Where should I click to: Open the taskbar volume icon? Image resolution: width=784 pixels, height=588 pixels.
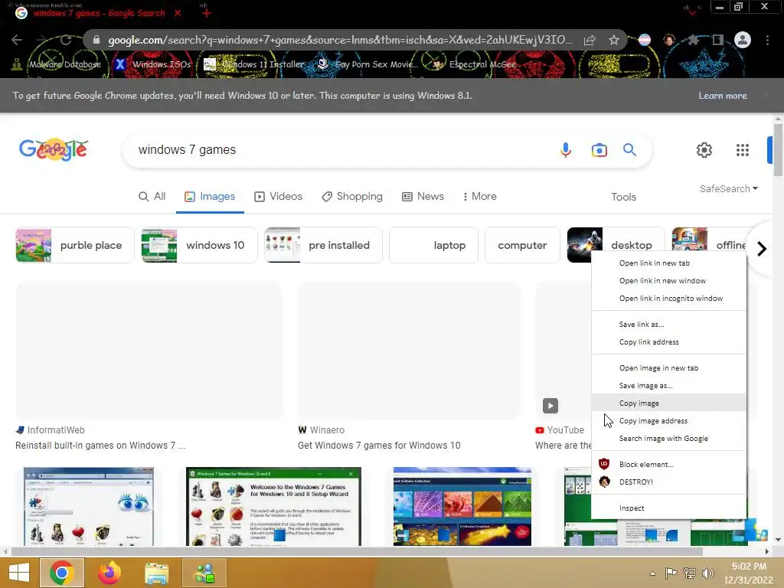click(x=707, y=573)
